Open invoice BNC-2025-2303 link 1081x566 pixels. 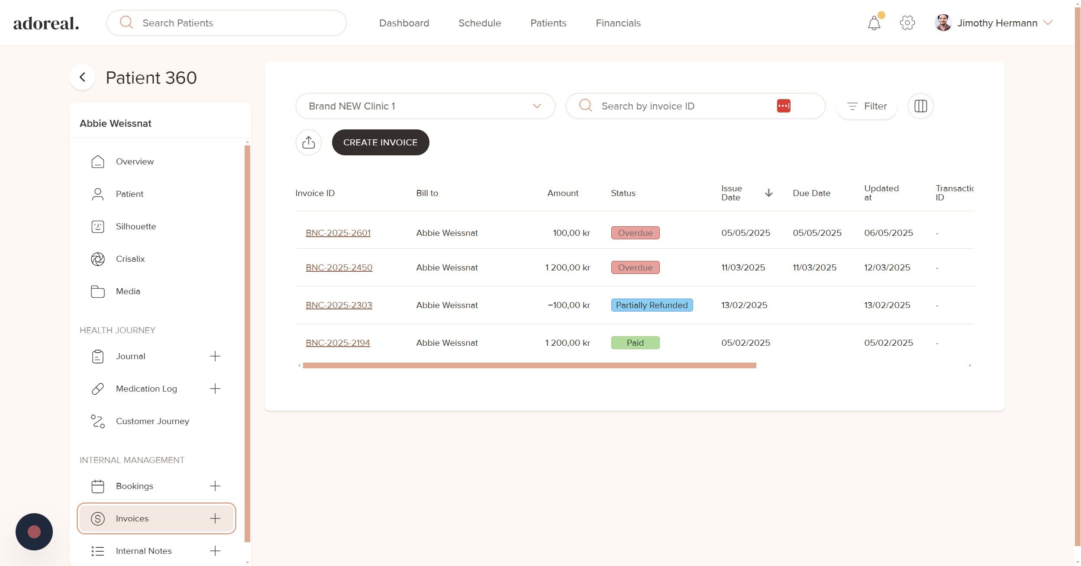[339, 305]
